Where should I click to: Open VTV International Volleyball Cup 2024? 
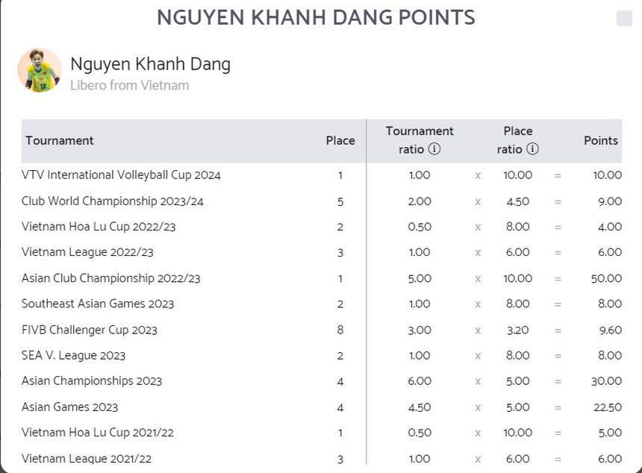121,175
